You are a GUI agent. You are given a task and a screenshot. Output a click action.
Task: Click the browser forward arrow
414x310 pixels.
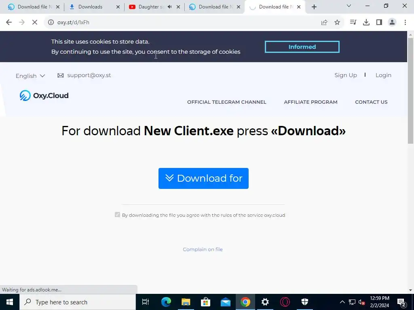click(22, 23)
